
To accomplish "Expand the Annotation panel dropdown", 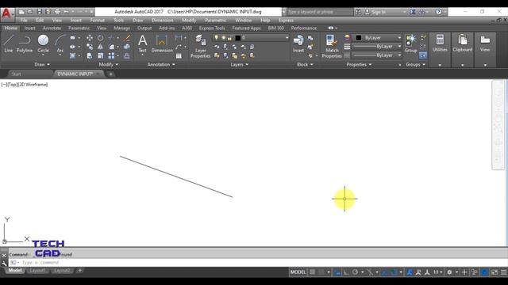I will click(x=161, y=64).
